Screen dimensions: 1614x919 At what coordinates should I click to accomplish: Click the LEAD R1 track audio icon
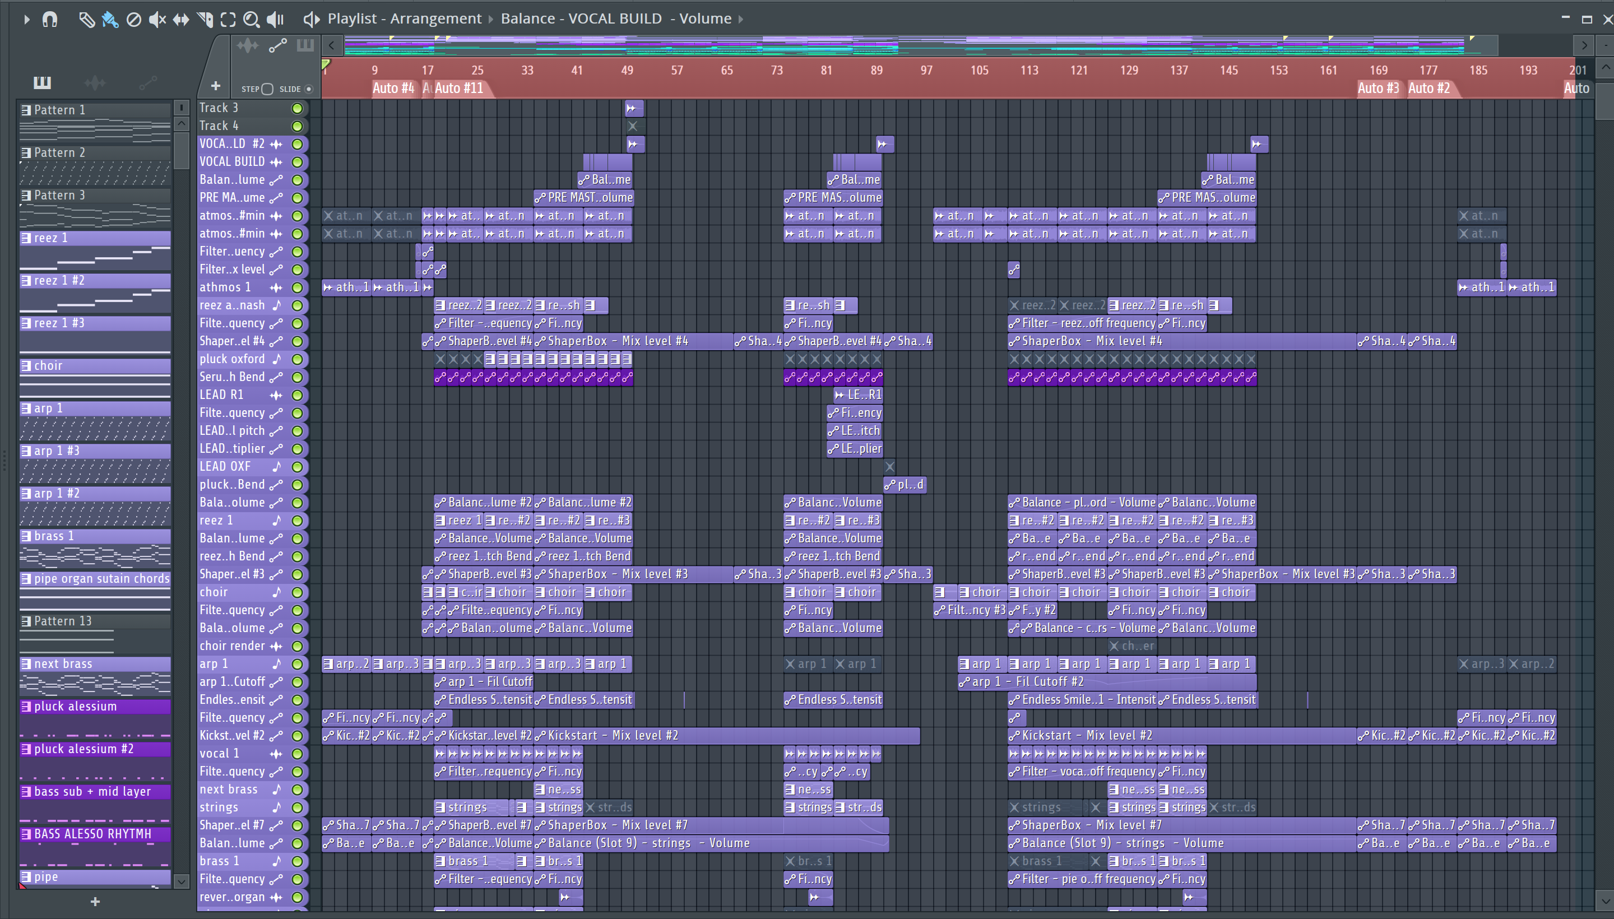coord(276,396)
